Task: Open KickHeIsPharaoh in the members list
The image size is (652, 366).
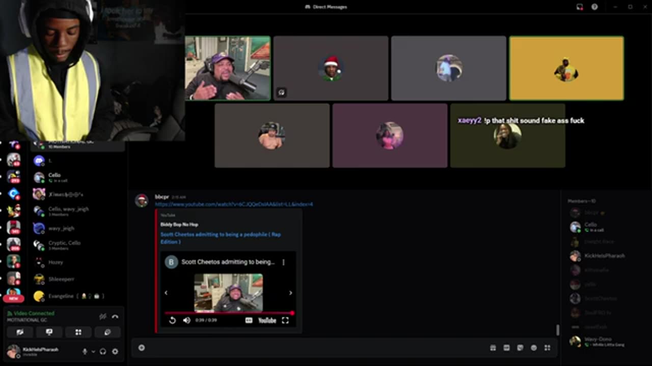Action: pyautogui.click(x=604, y=256)
